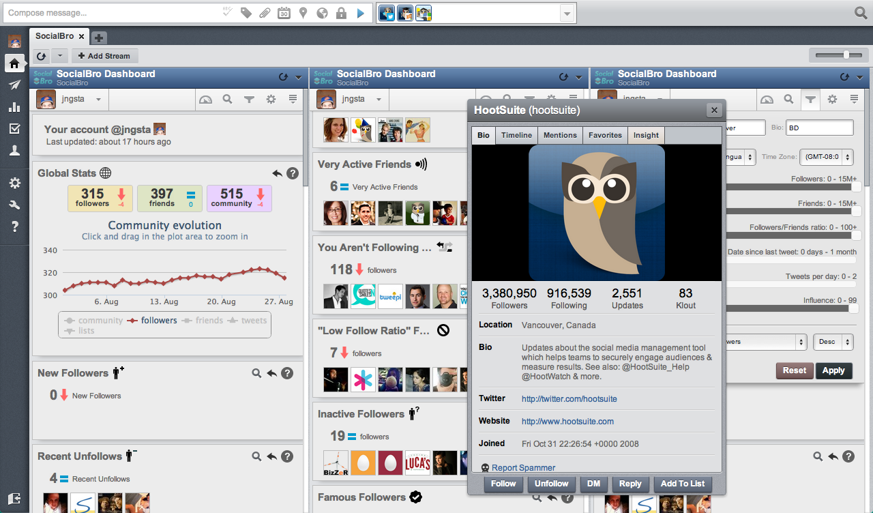Open the Publisher paper plane icon
873x513 pixels.
tap(14, 85)
